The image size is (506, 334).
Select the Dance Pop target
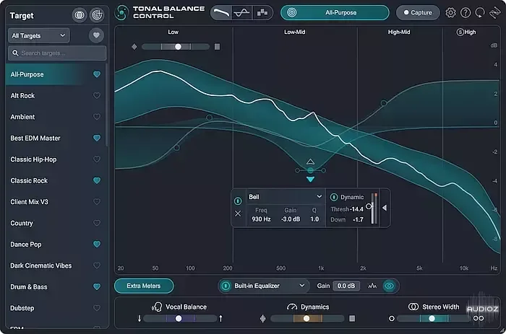click(56, 245)
